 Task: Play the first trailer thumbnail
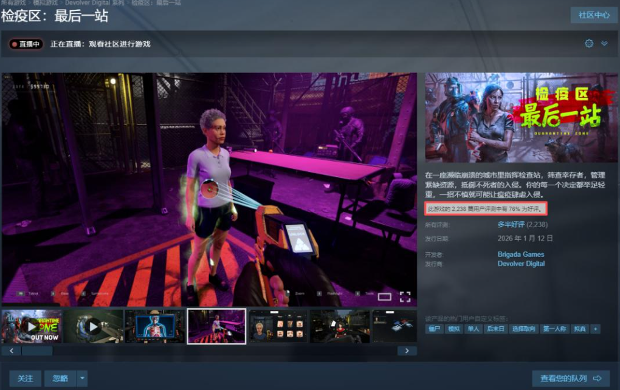32,326
